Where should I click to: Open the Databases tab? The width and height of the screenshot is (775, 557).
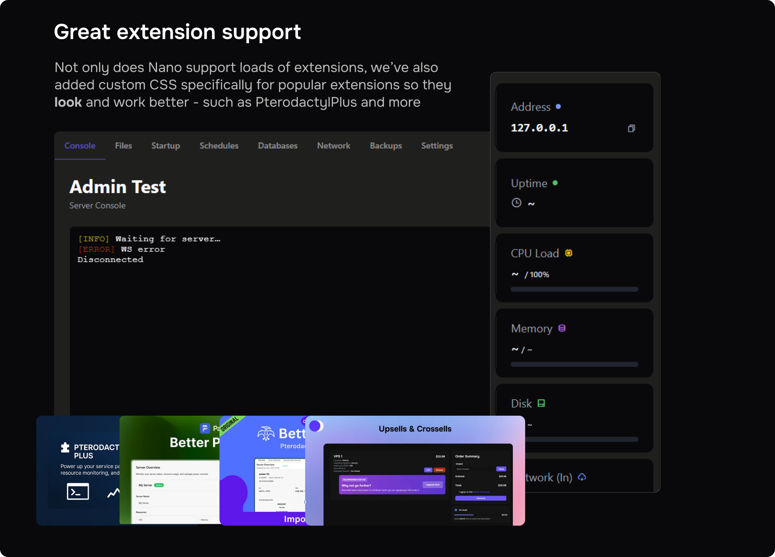278,146
